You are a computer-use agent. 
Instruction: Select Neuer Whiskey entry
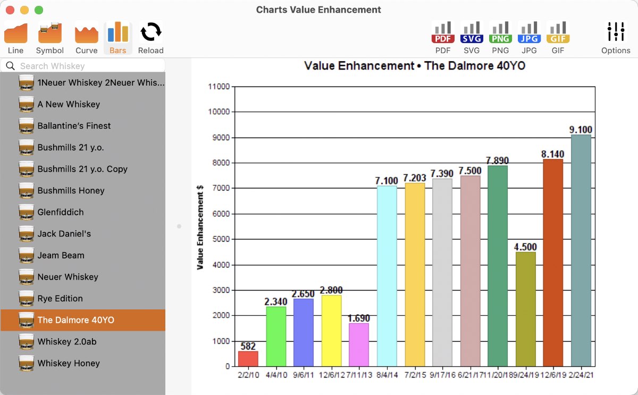pyautogui.click(x=83, y=276)
